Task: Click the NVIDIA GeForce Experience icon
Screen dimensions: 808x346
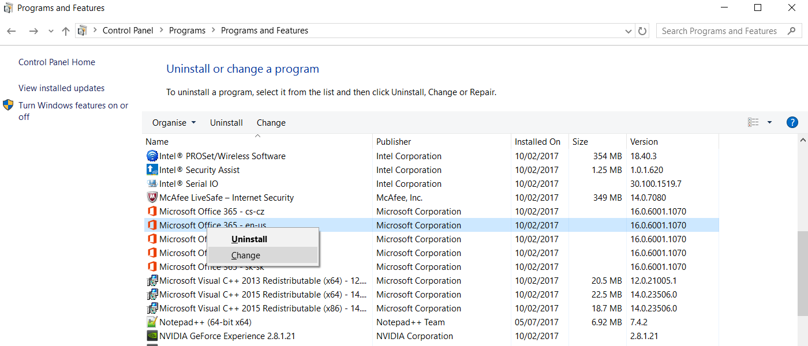Action: tap(152, 336)
